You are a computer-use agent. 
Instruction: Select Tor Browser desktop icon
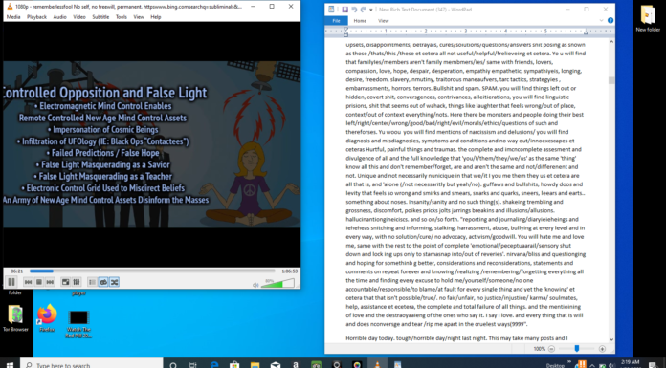click(x=15, y=318)
